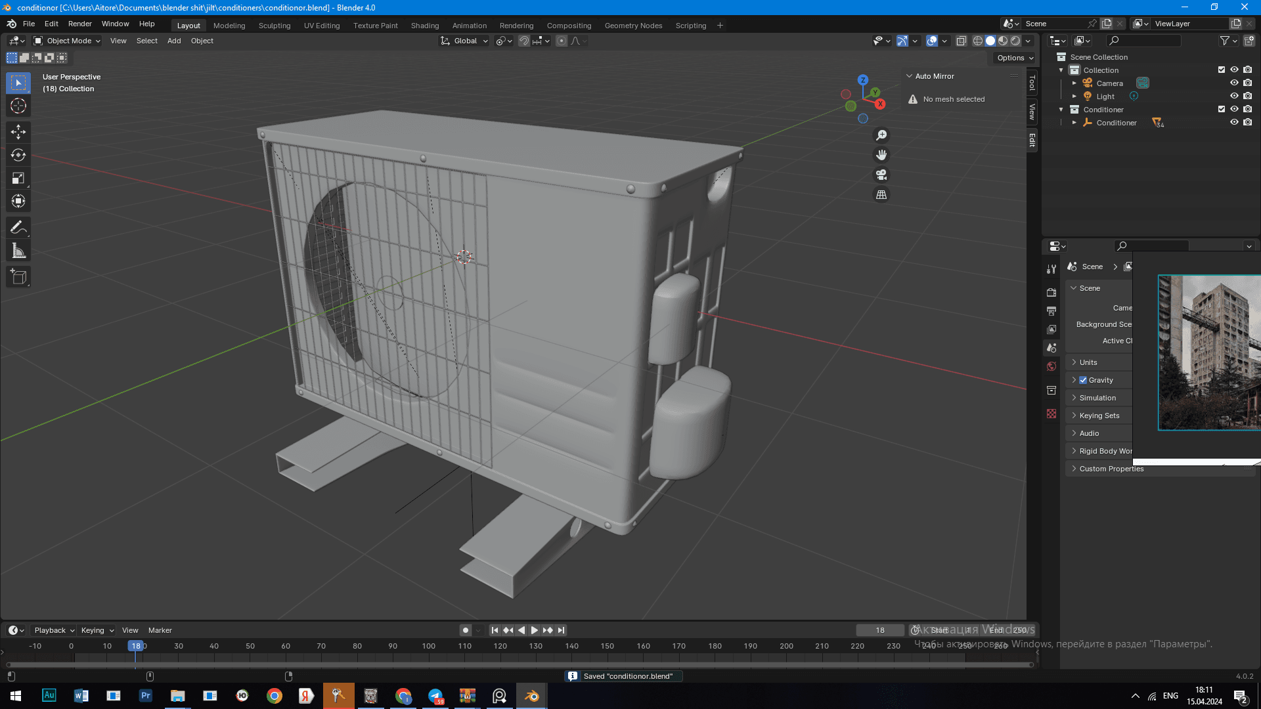Uncheck the Gravity checkbox

click(x=1083, y=380)
